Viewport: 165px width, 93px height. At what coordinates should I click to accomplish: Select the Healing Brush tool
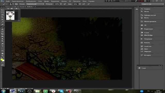tap(2, 24)
